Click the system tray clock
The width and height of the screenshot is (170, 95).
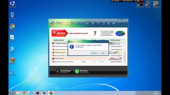[x=156, y=93]
